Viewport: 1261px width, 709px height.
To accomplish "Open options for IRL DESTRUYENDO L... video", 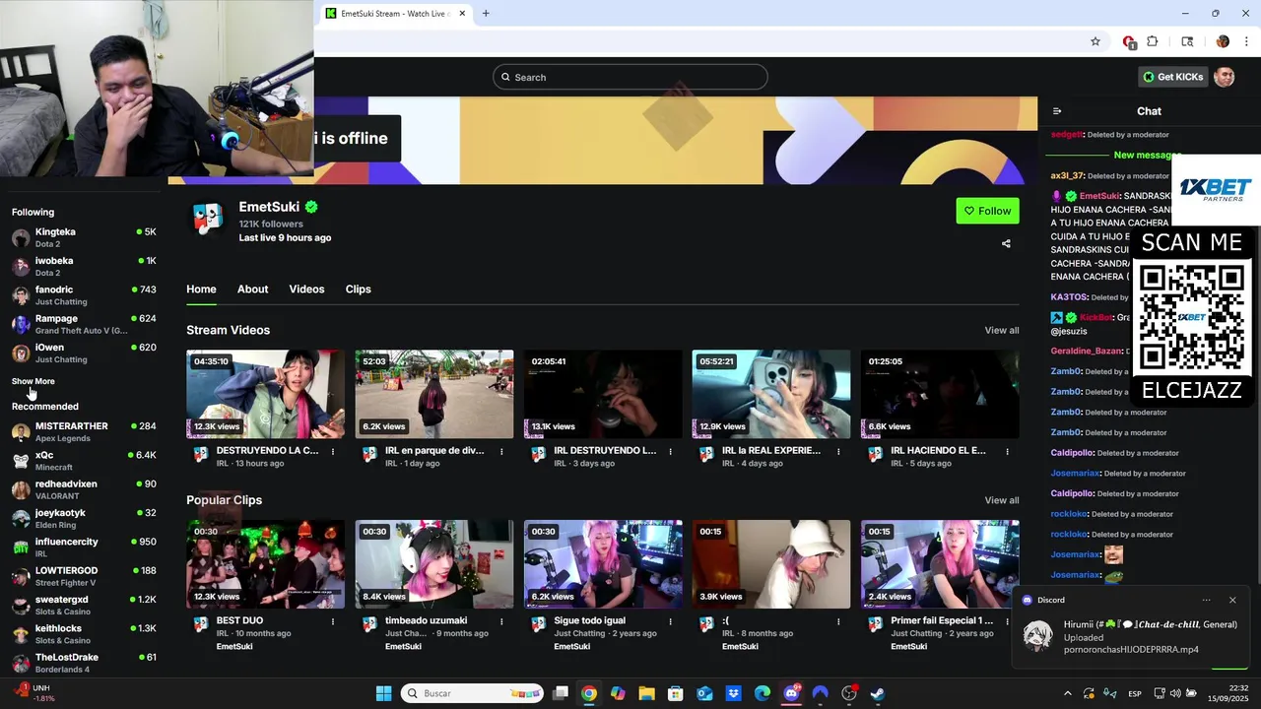I will pos(670,451).
